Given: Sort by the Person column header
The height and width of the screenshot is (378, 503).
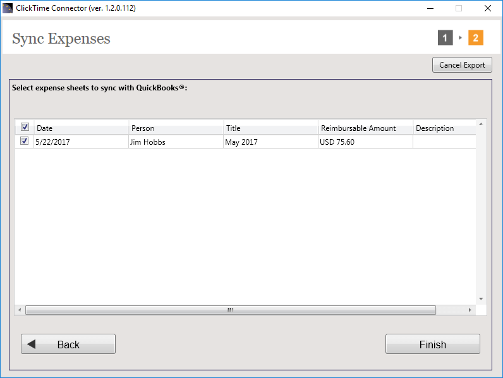Looking at the screenshot, I should pyautogui.click(x=176, y=128).
